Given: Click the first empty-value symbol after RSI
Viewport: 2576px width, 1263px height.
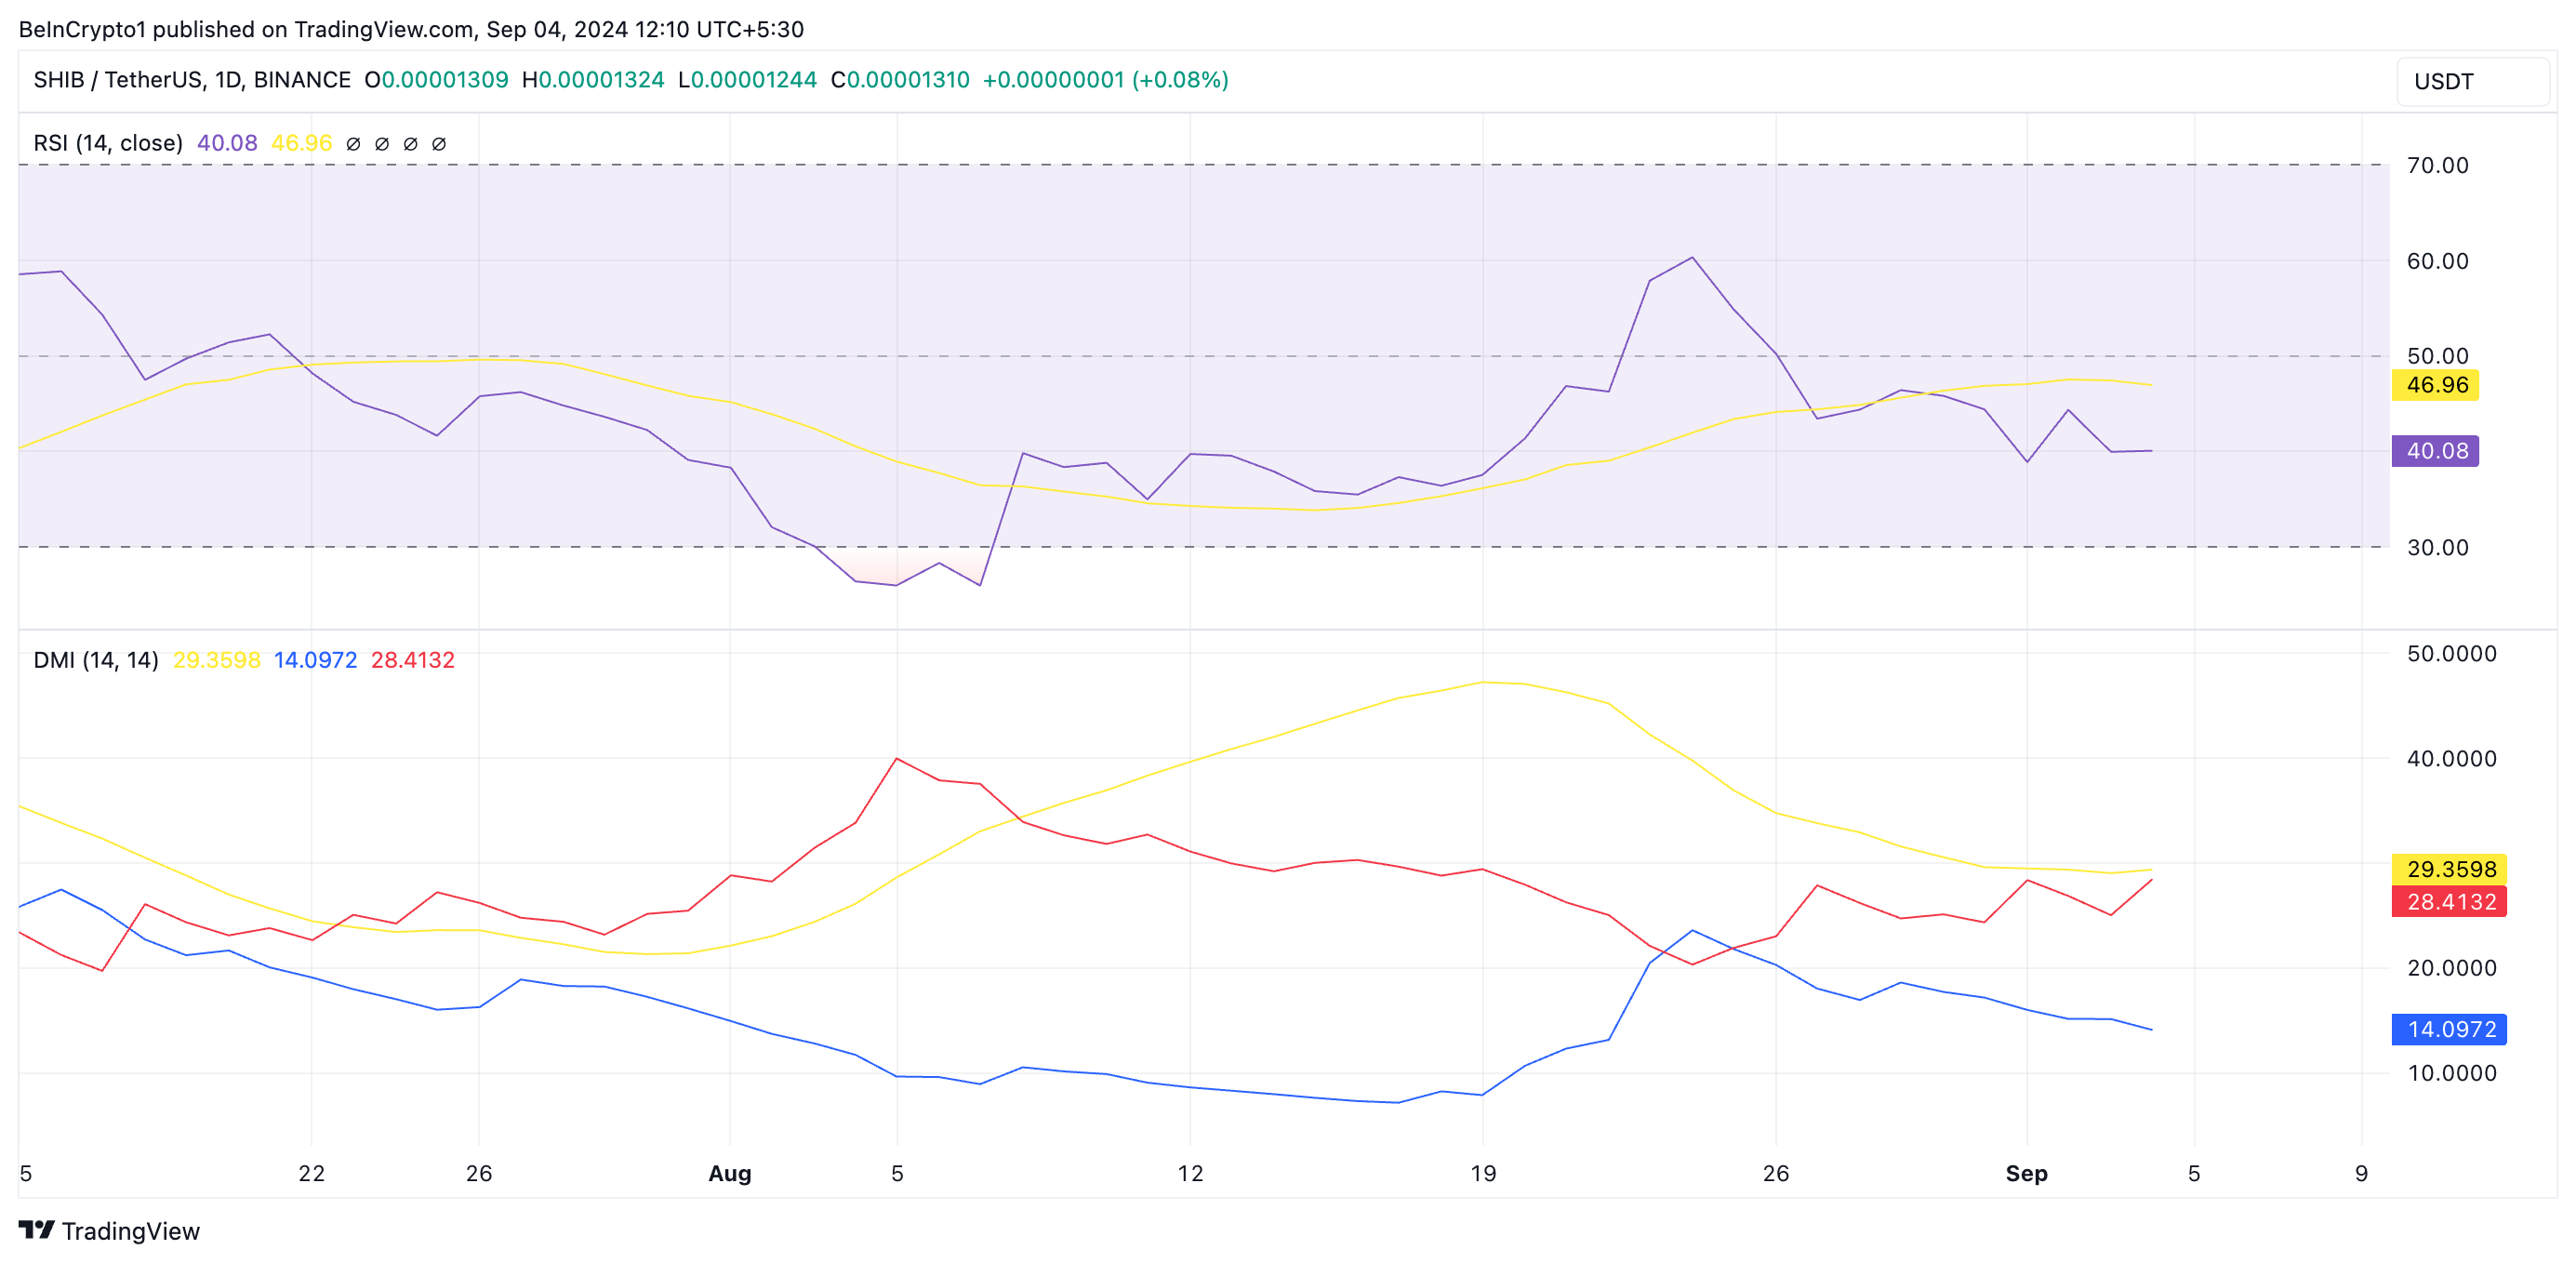Looking at the screenshot, I should pos(353,144).
